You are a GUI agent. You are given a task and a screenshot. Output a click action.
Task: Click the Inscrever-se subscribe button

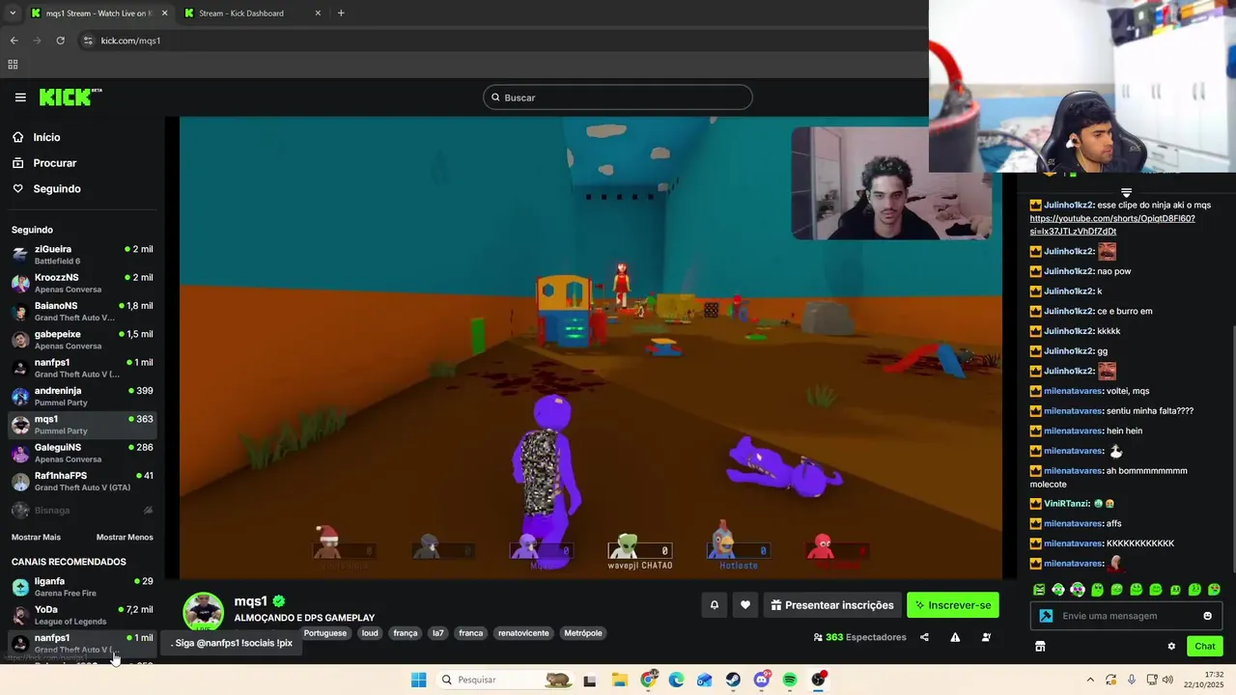[953, 605]
